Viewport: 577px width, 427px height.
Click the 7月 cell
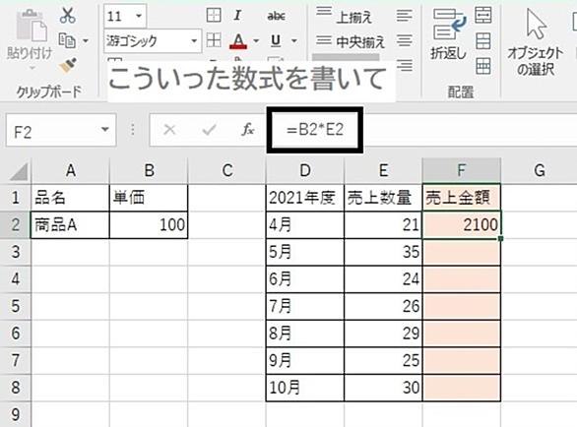pyautogui.click(x=305, y=306)
